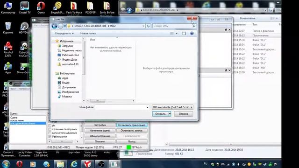Click the Windows Start orb
This screenshot has width=299, height=168.
6,164
